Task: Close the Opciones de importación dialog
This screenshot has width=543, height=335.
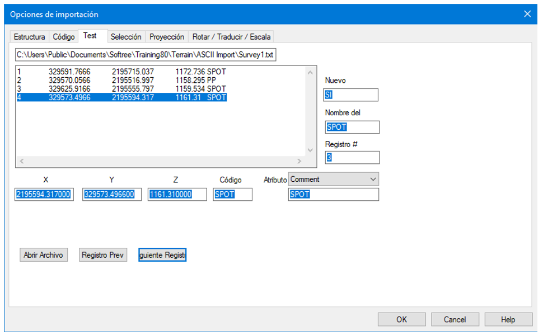Action: pyautogui.click(x=527, y=15)
